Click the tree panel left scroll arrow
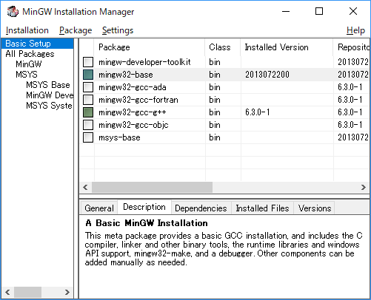Image resolution: width=371 pixels, height=300 pixels. pos(7,293)
